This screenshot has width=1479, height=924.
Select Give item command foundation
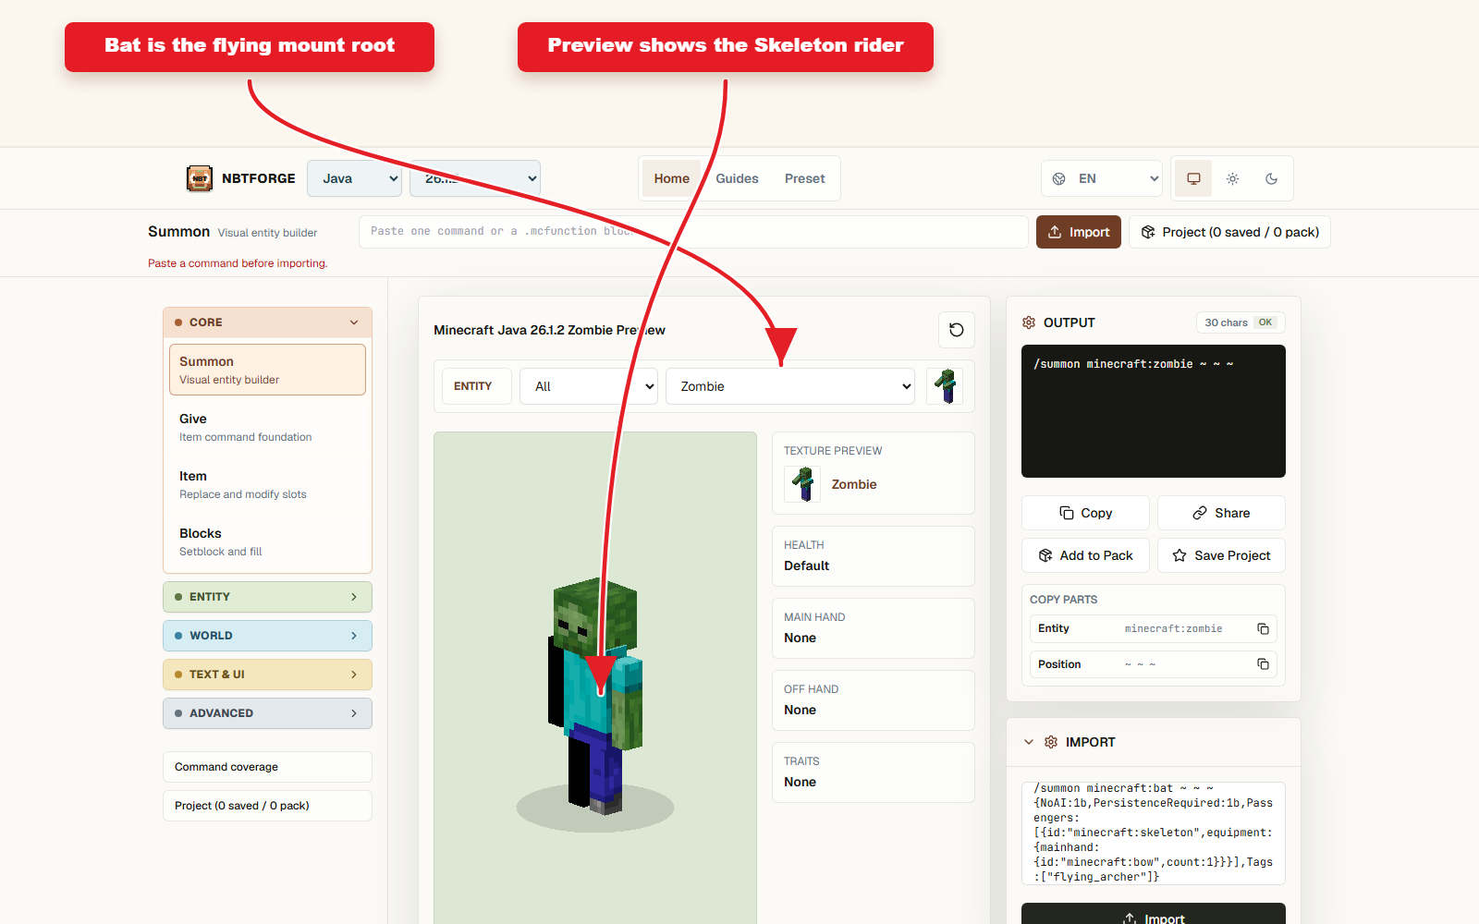[267, 427]
